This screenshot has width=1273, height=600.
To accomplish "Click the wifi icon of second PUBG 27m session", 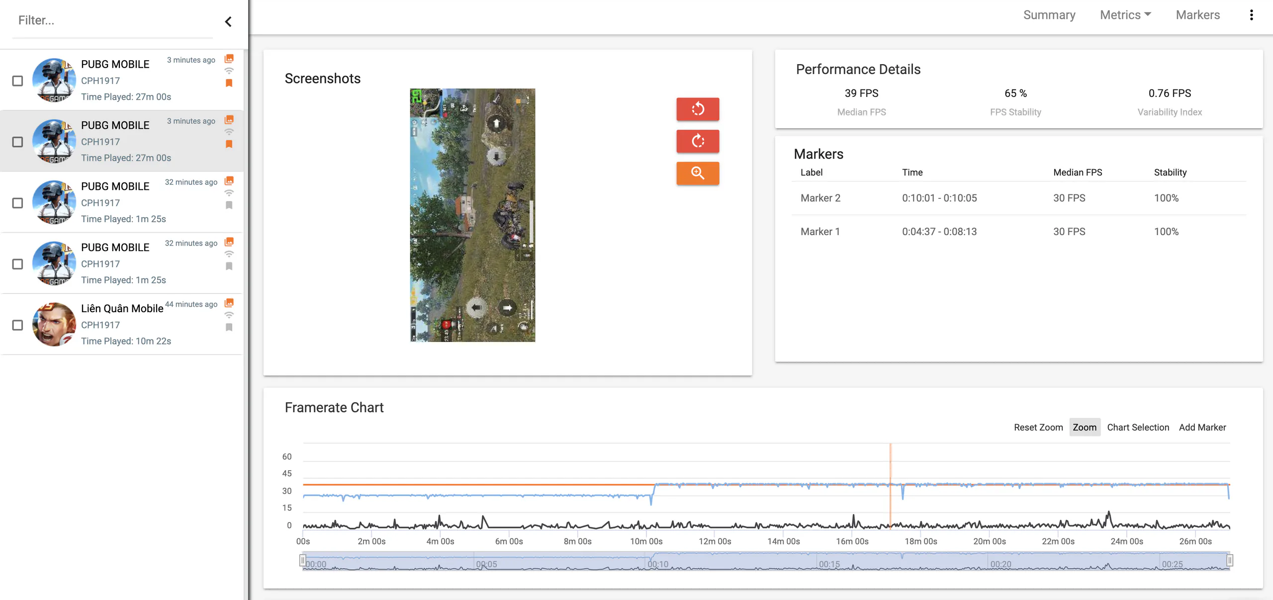I will (229, 132).
